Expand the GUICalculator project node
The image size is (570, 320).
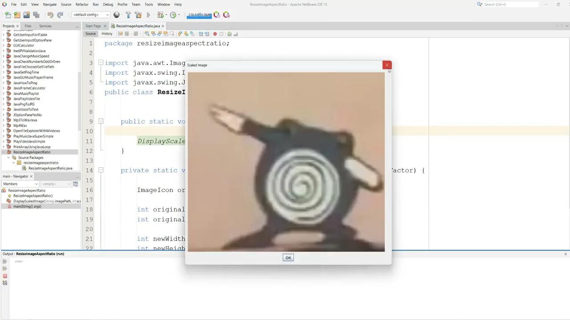4,45
